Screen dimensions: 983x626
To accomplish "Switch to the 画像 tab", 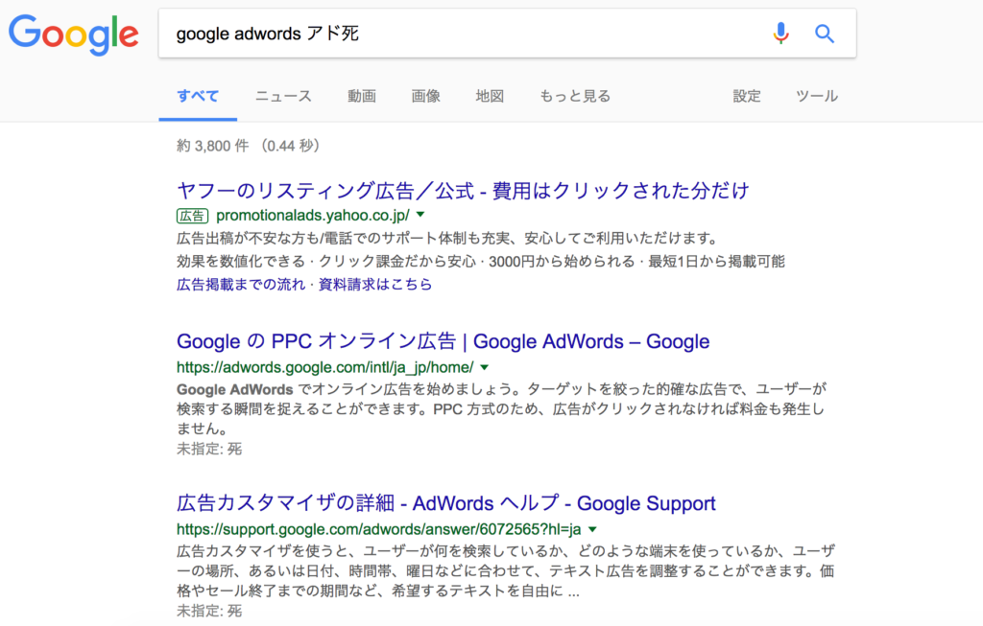I will pos(425,96).
